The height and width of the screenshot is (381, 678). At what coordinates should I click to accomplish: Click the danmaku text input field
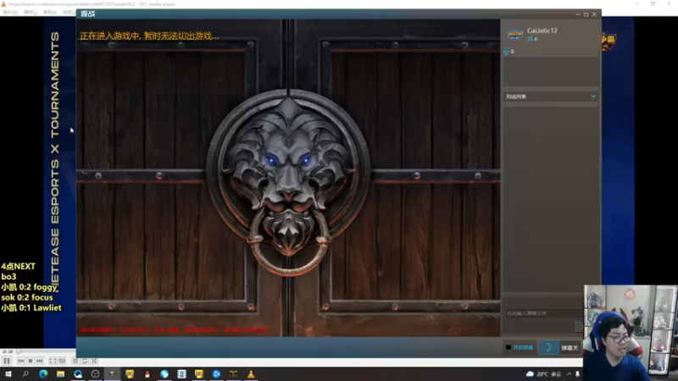coord(543,313)
